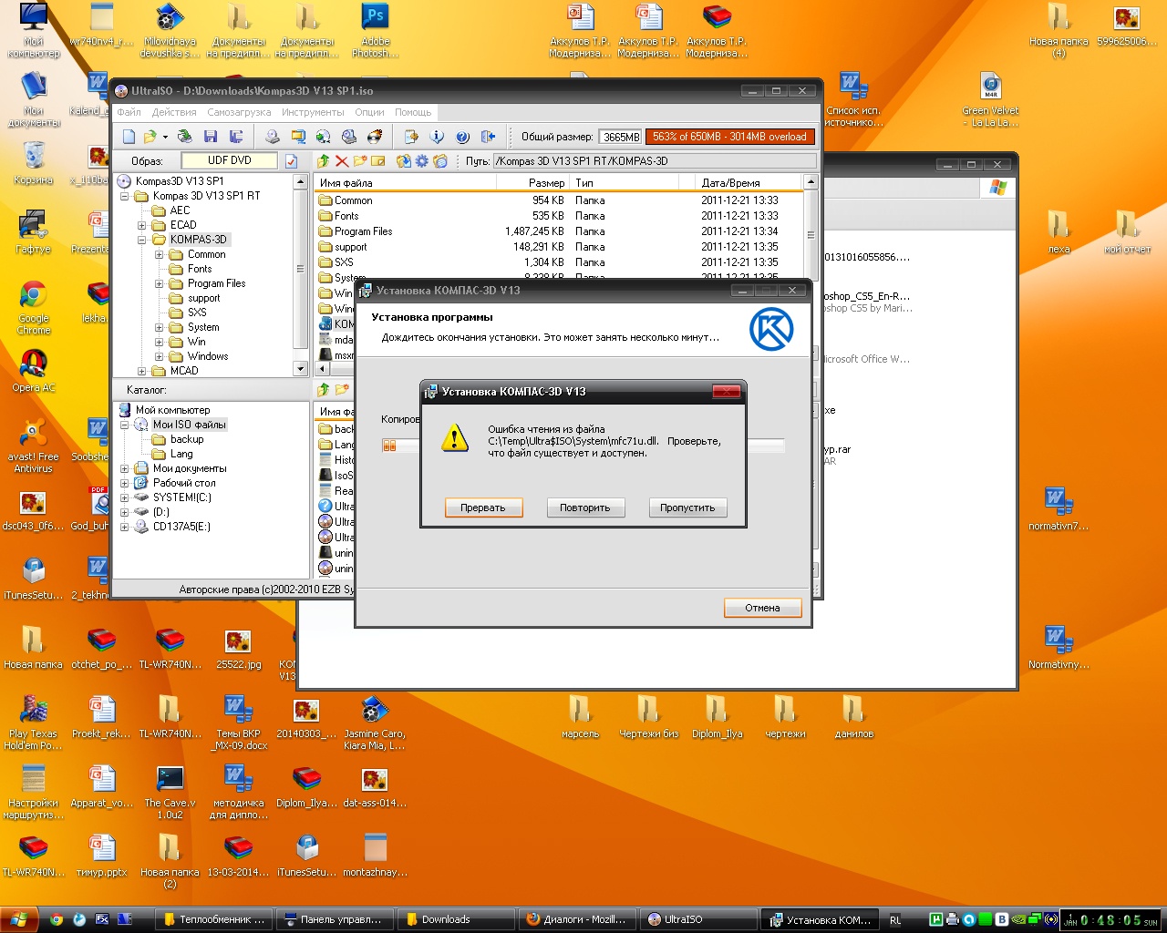1167x933 pixels.
Task: Click the Save floppy-disk icon in UltraISO toolbar
Action: 211,137
